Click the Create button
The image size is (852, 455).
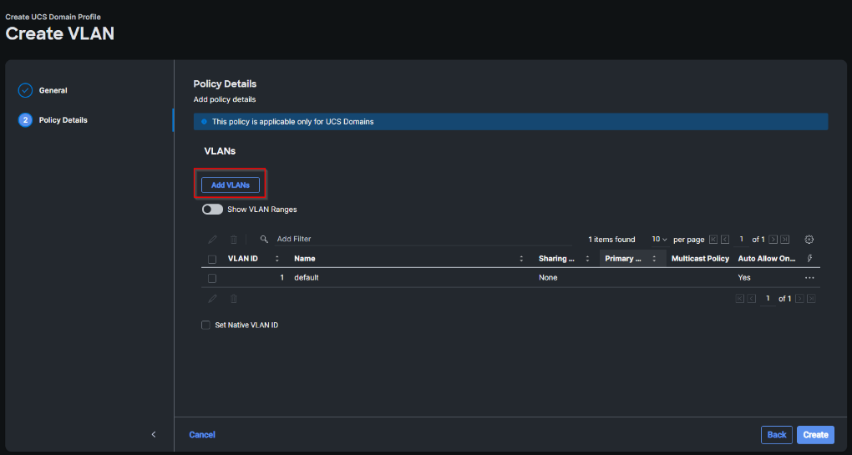tap(815, 434)
